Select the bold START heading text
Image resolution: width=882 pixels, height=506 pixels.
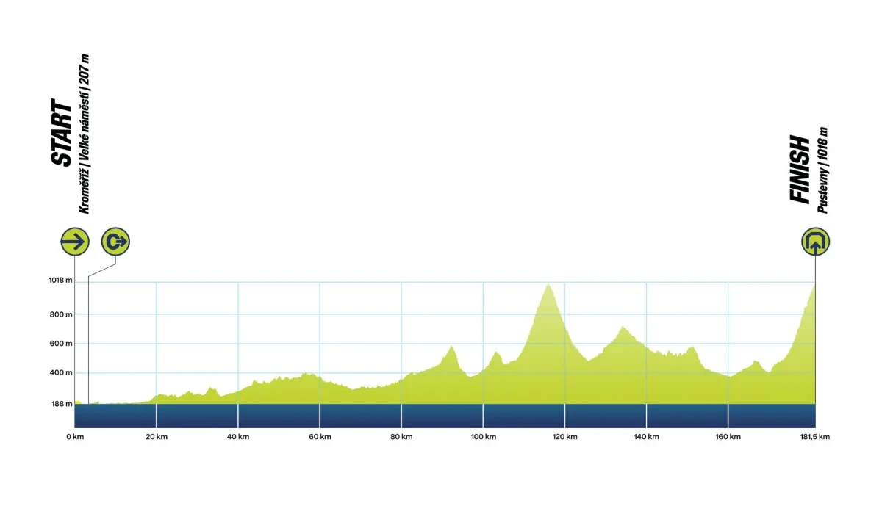point(62,134)
